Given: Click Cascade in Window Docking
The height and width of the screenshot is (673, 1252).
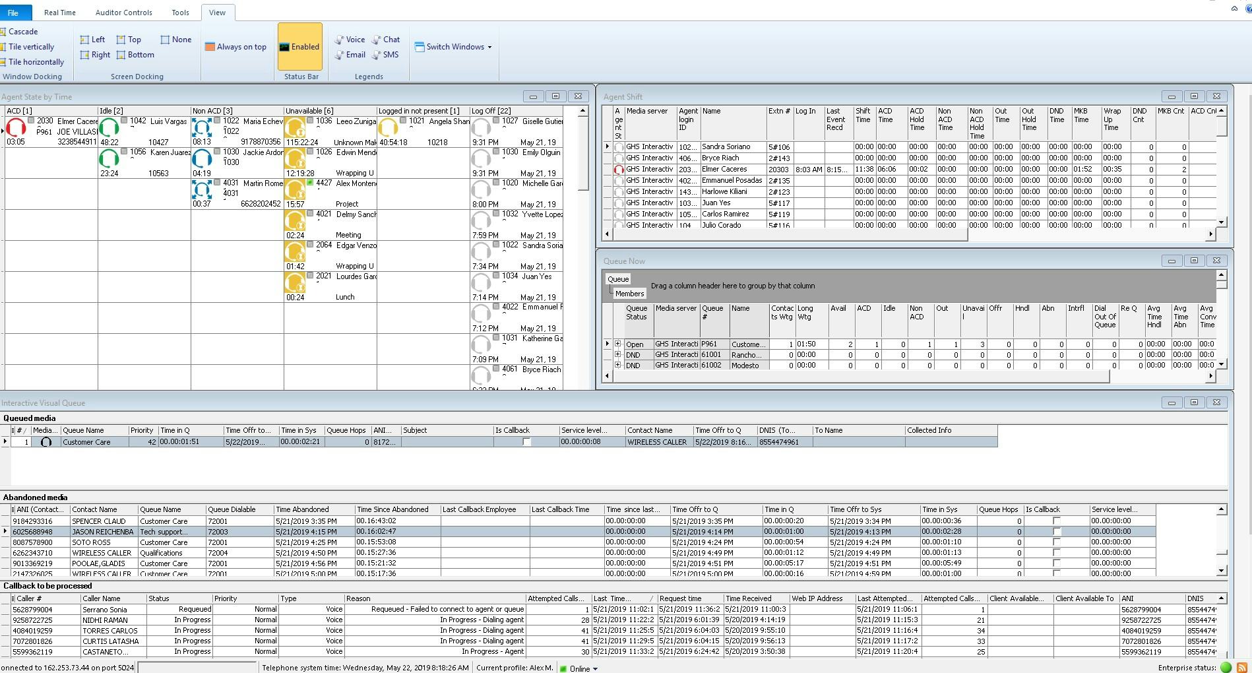Looking at the screenshot, I should point(22,31).
